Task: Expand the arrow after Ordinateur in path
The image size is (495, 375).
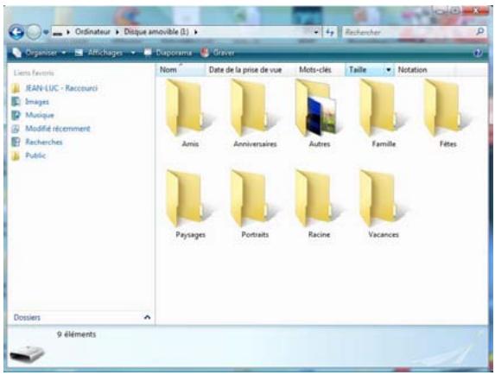Action: (x=117, y=32)
